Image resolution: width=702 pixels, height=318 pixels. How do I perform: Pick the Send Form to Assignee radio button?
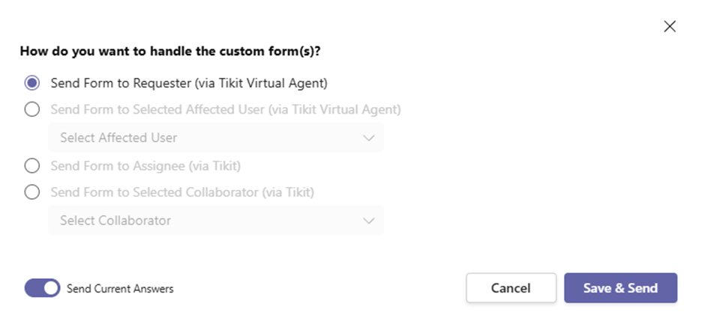coord(32,165)
